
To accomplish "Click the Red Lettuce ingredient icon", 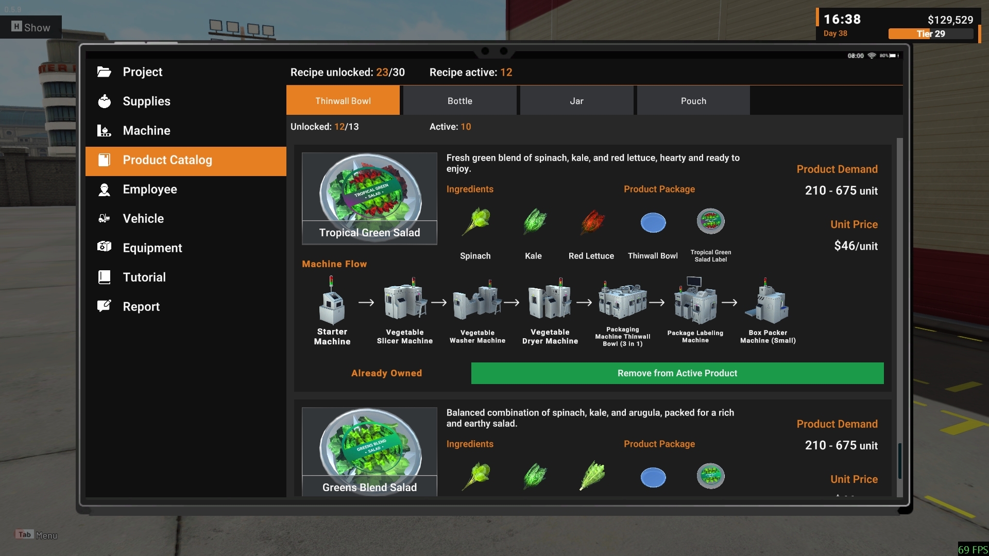I will [592, 222].
